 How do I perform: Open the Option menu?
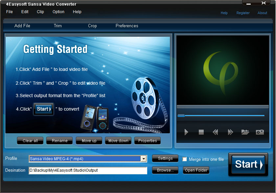[58, 12]
